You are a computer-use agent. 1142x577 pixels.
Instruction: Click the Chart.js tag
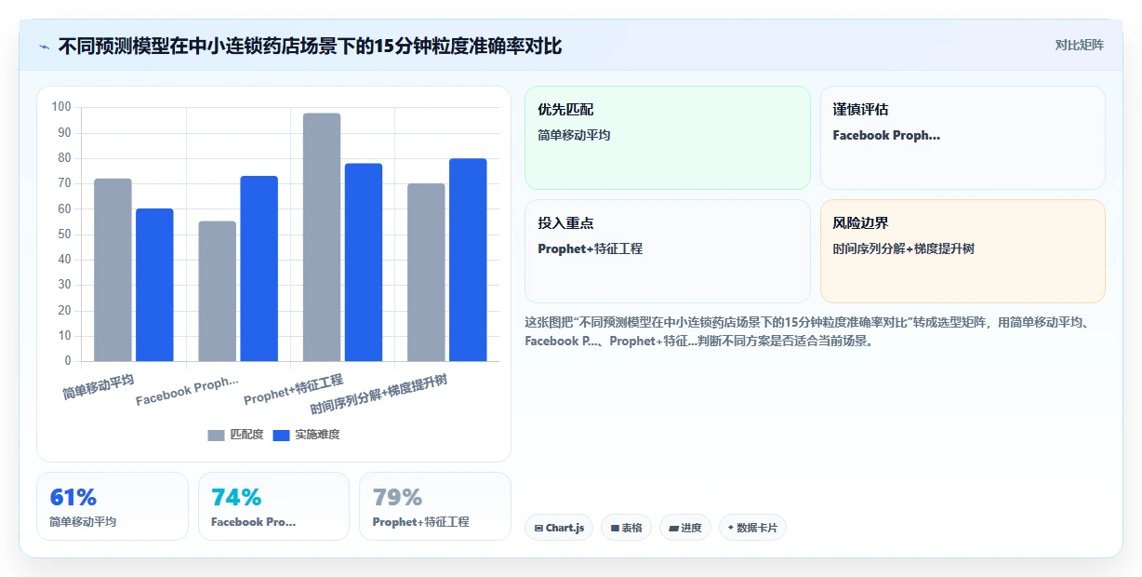(559, 528)
